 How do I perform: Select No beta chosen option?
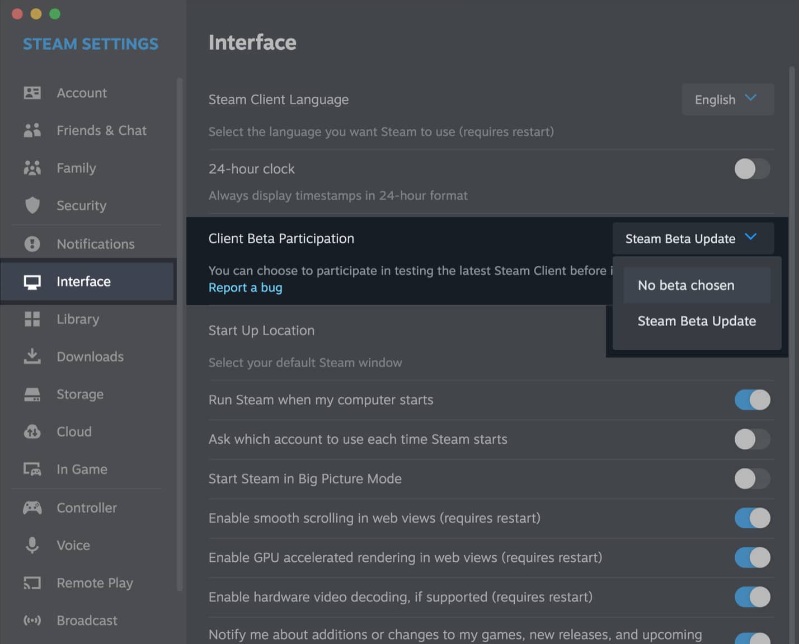point(697,285)
